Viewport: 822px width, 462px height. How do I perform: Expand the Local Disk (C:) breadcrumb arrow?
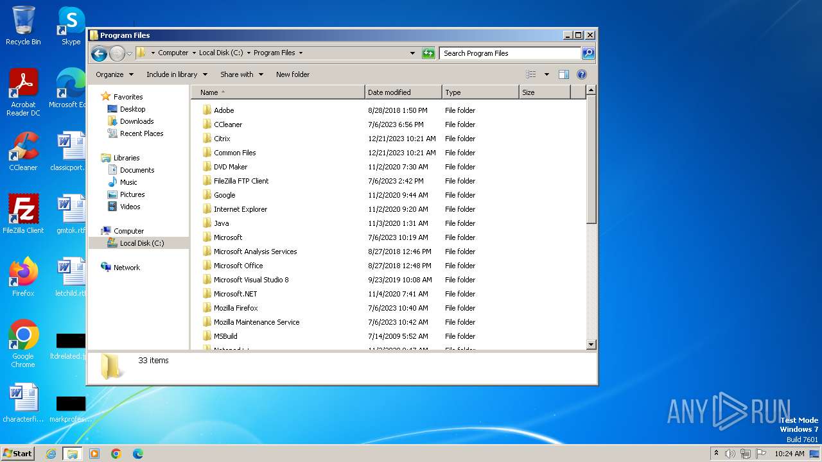click(x=249, y=53)
